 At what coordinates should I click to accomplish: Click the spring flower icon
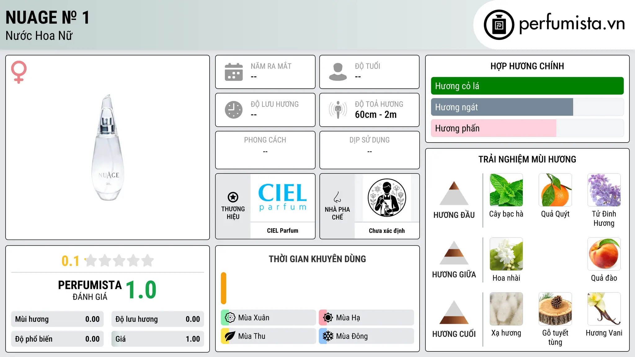tap(230, 318)
